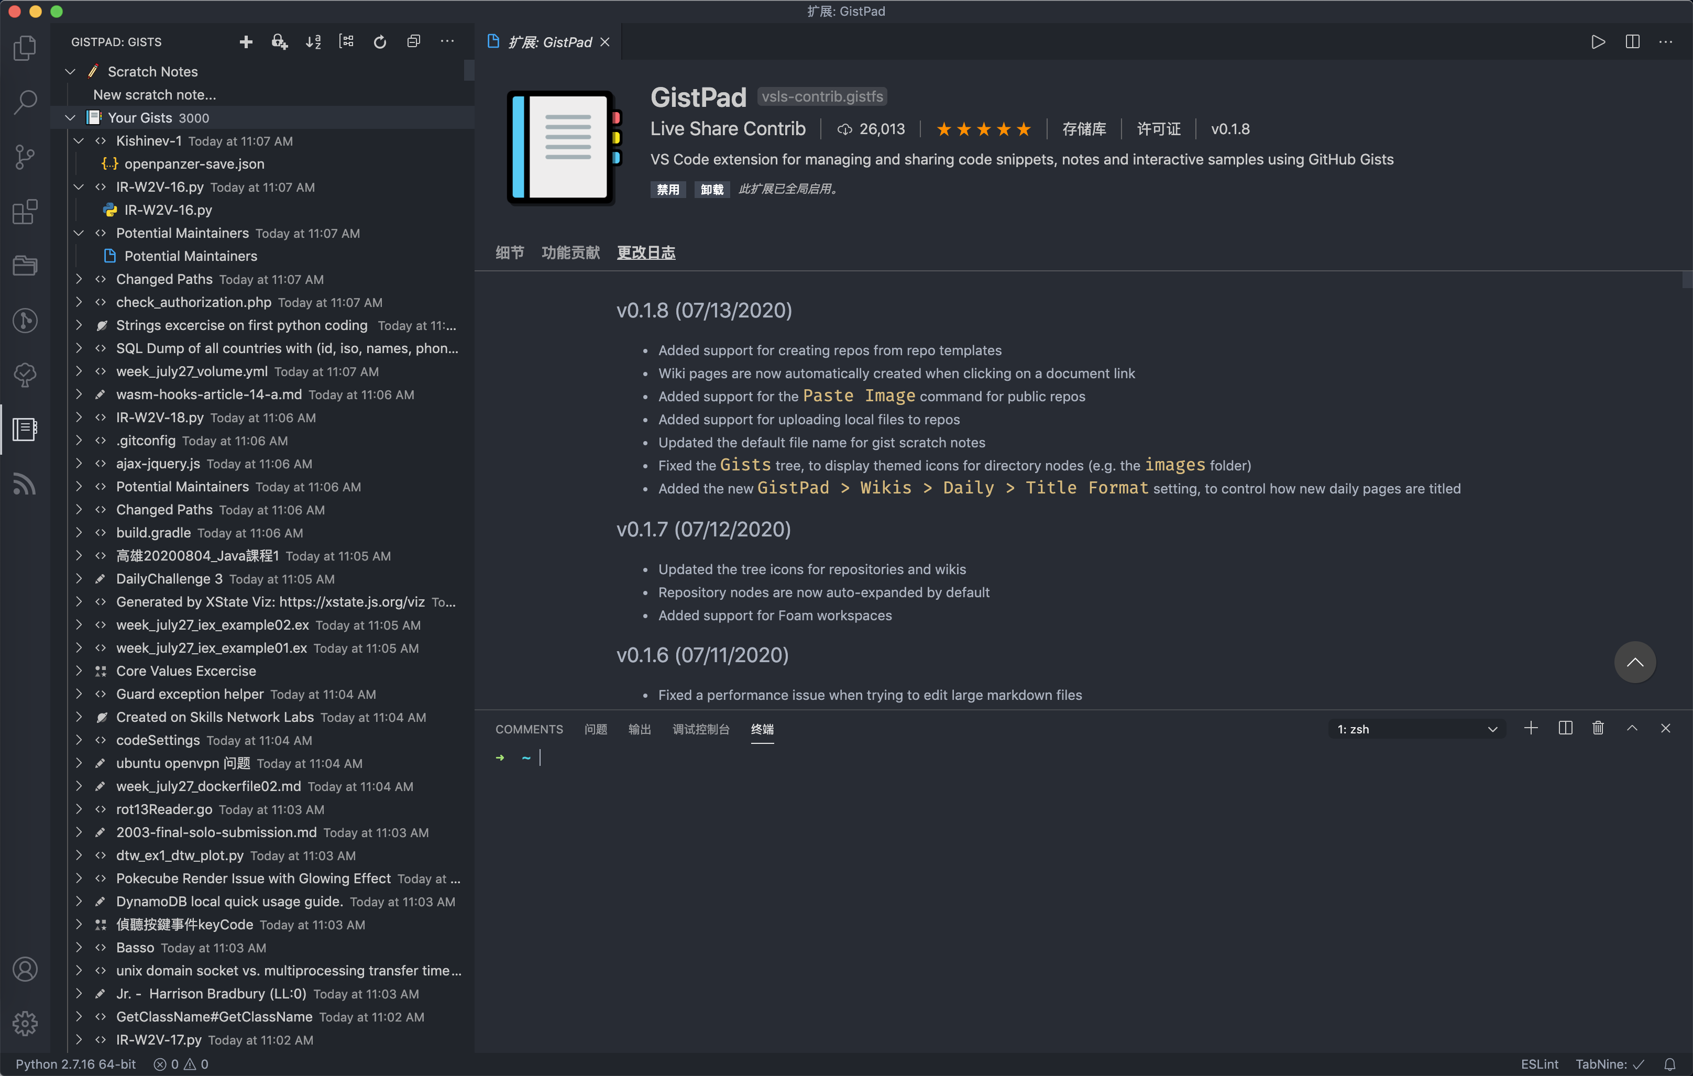
Task: Open the GistPad notebook icon in activity bar
Action: point(25,429)
